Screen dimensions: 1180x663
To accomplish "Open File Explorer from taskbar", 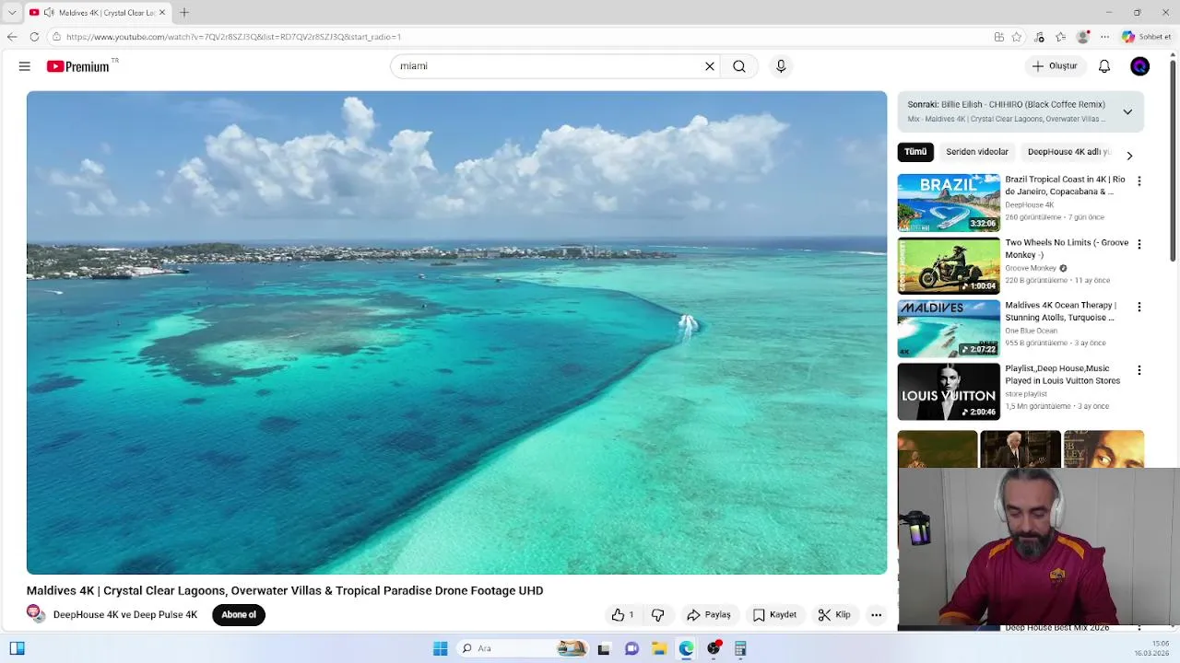I will [659, 648].
